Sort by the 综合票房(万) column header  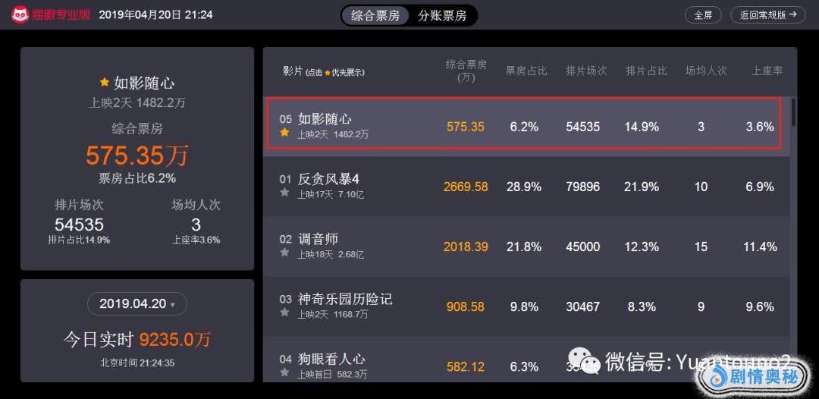[x=466, y=71]
